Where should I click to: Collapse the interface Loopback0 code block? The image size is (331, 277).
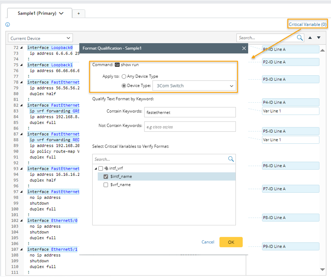21,47
